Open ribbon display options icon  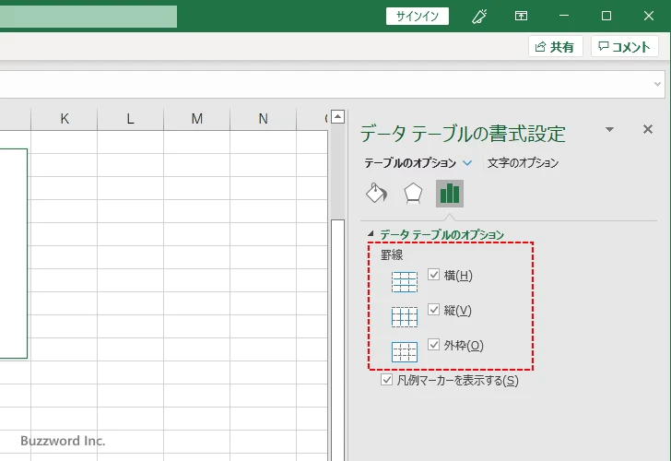521,17
